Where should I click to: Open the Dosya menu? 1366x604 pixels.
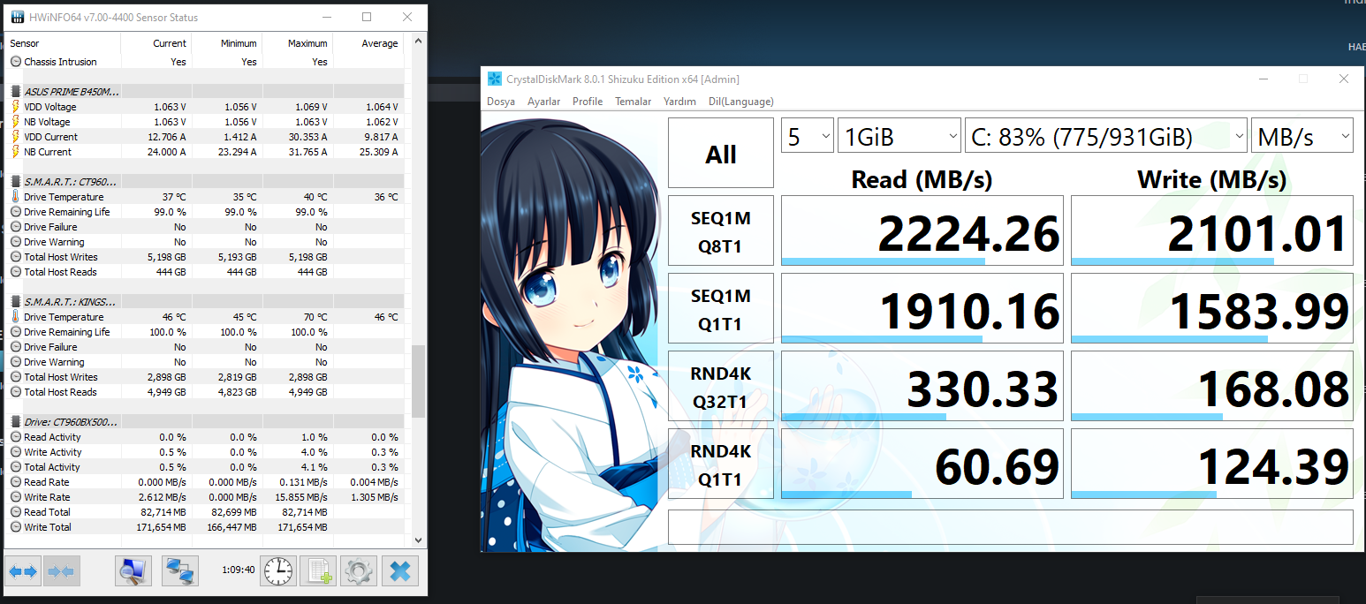pyautogui.click(x=501, y=102)
